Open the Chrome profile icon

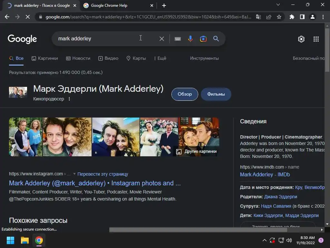(313, 17)
